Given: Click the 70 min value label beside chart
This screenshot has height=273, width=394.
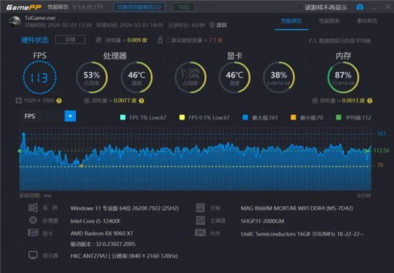Looking at the screenshot, I should coord(380,165).
